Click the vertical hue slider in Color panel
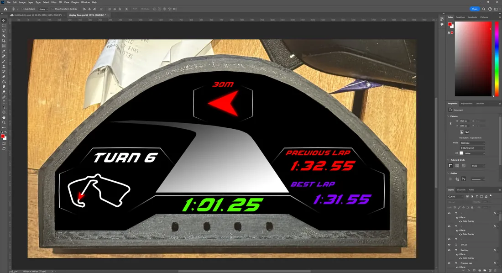The height and width of the screenshot is (273, 502). pos(497,59)
